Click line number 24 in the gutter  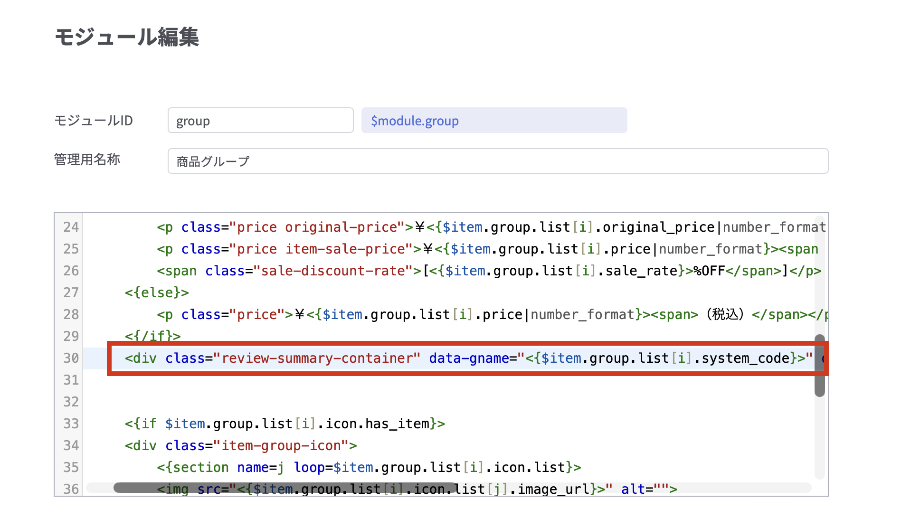pyautogui.click(x=71, y=227)
